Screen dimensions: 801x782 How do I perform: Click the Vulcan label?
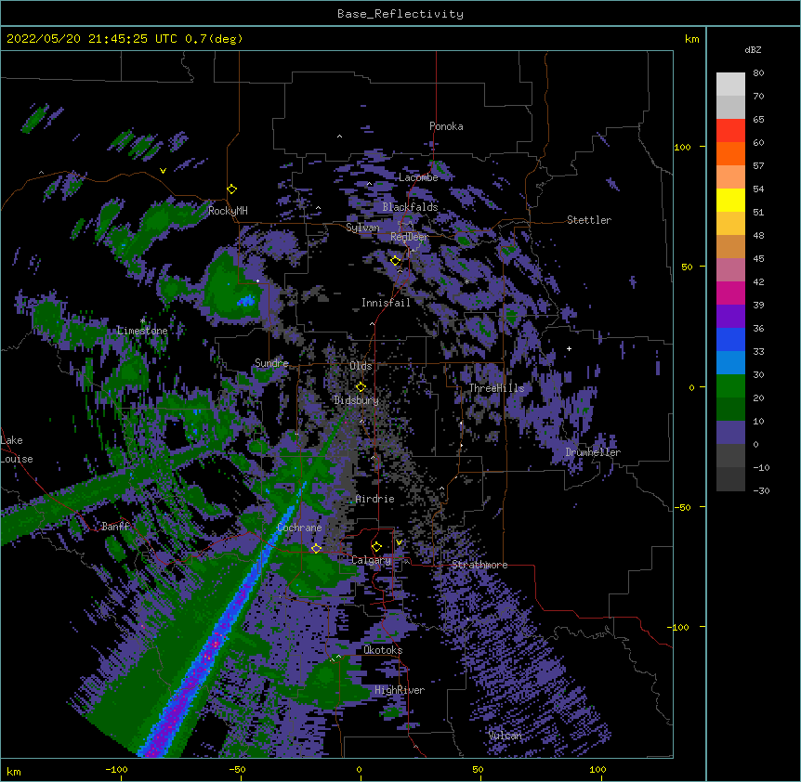coord(506,736)
